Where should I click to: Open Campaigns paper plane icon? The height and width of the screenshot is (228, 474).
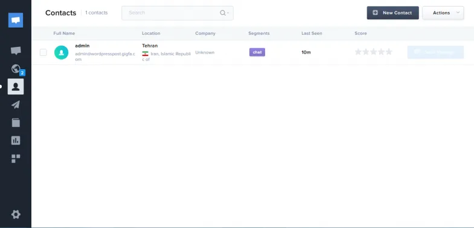click(x=16, y=105)
